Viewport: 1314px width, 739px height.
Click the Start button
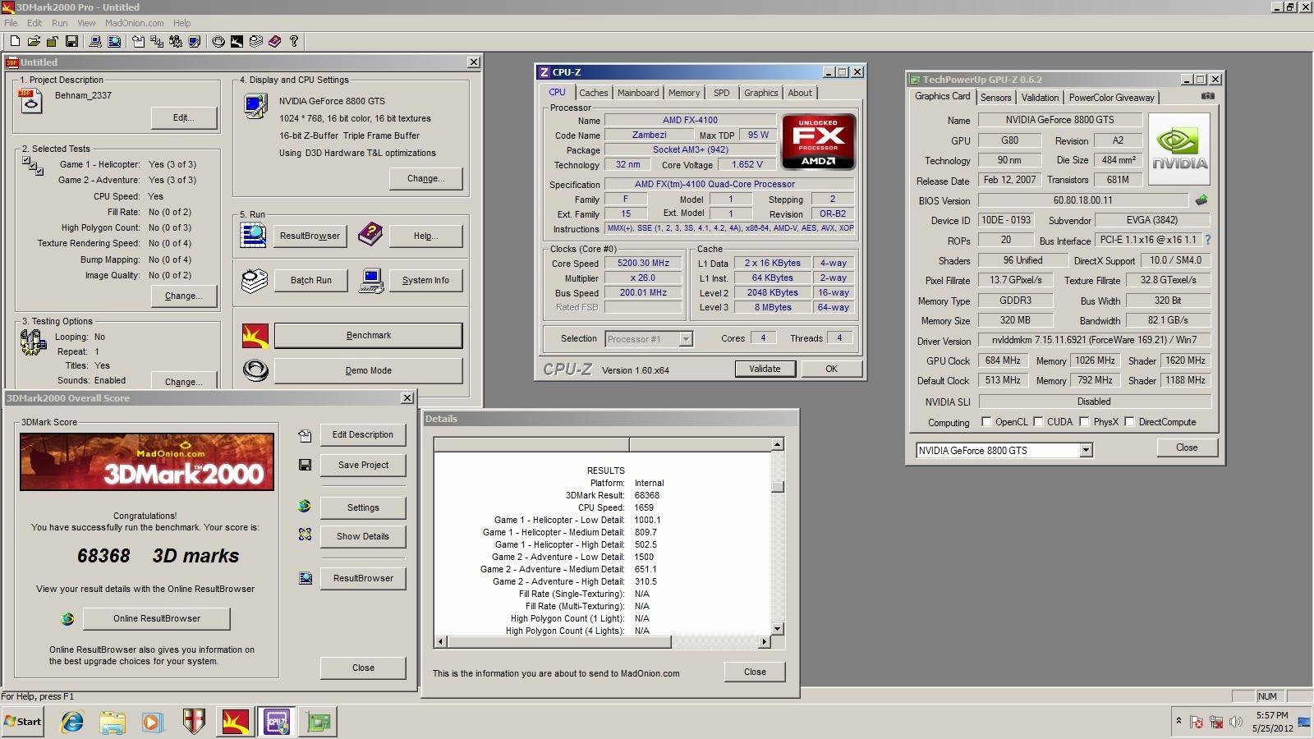(22, 722)
